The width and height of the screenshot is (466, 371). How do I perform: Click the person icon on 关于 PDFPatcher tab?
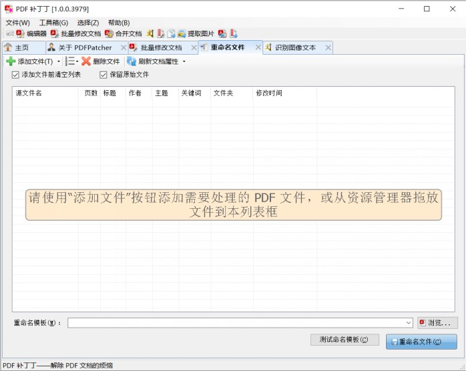pyautogui.click(x=51, y=47)
